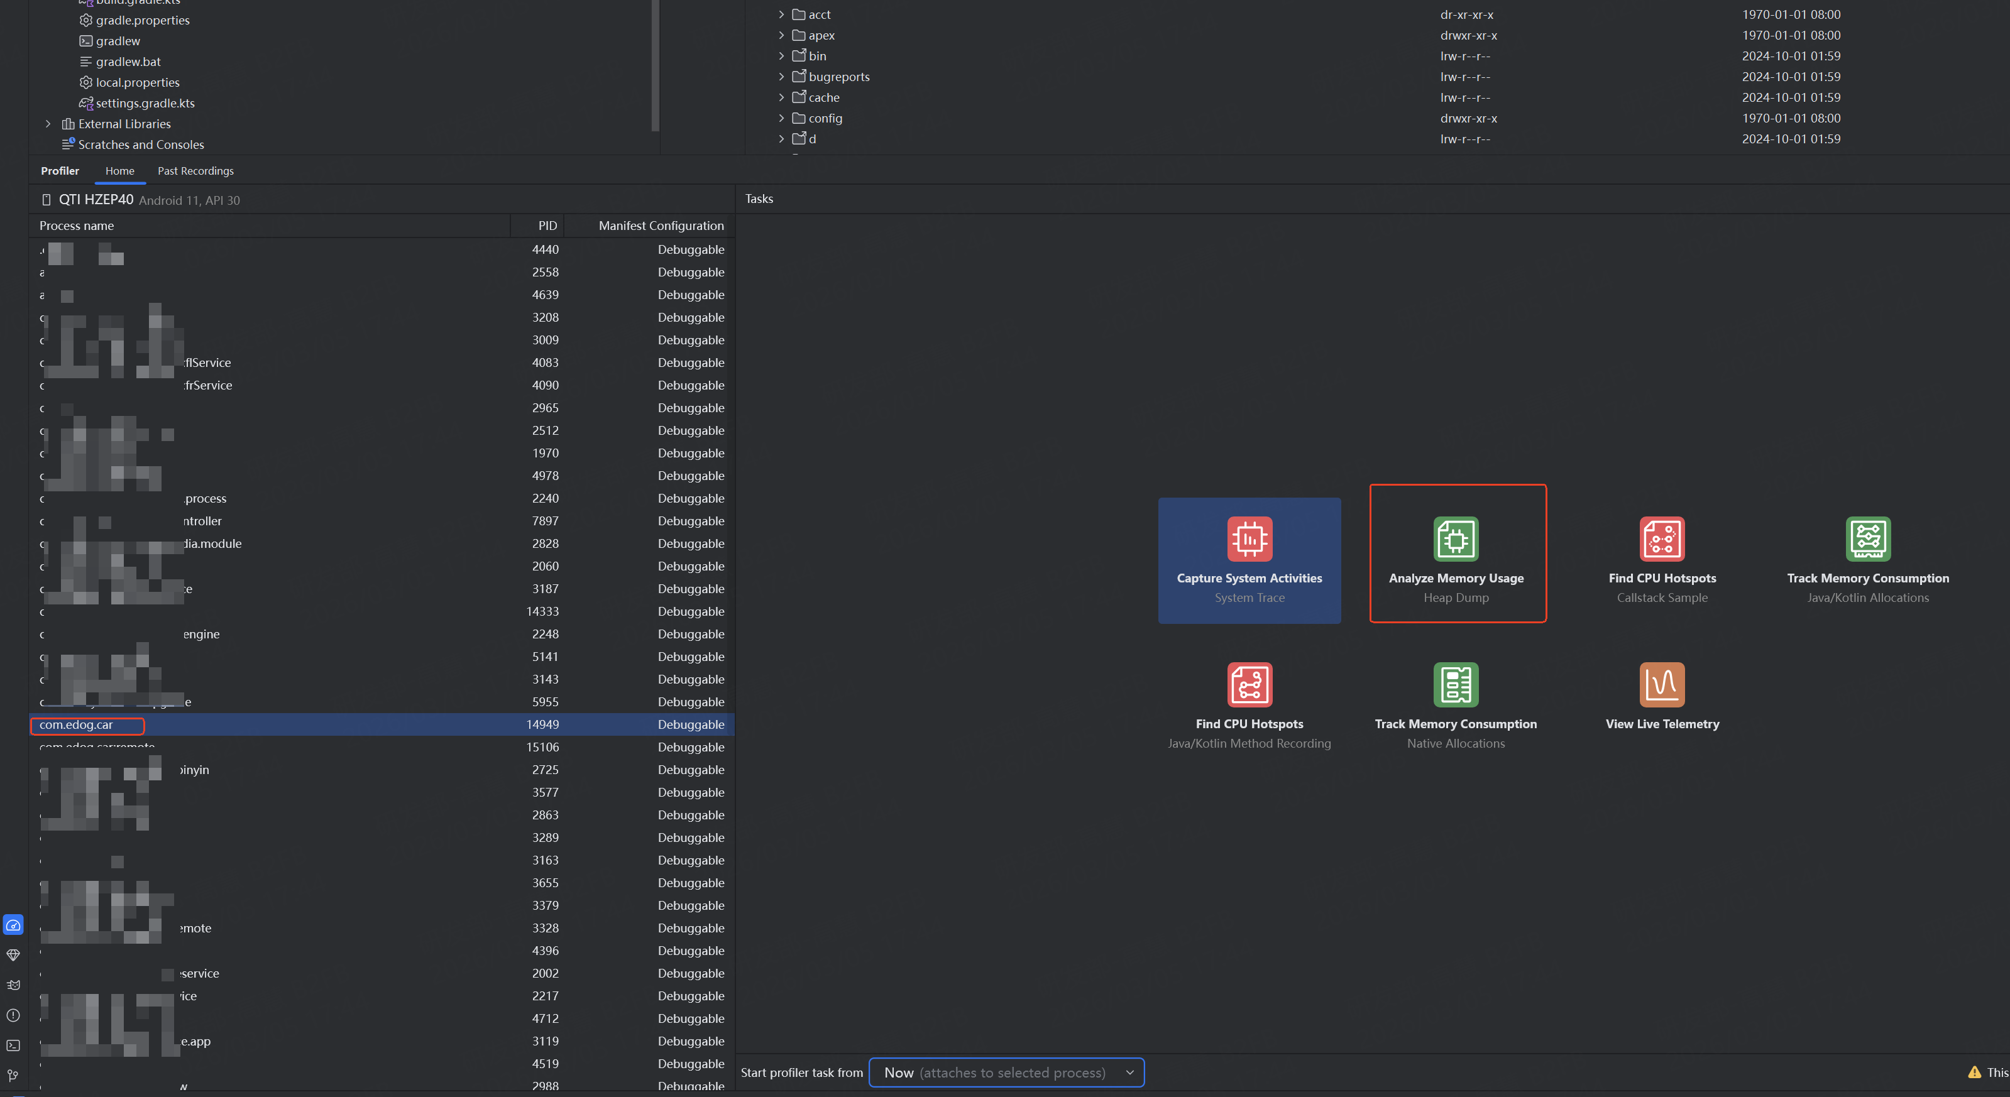Expand the apex folder
Image resolution: width=2010 pixels, height=1097 pixels.
tap(781, 35)
